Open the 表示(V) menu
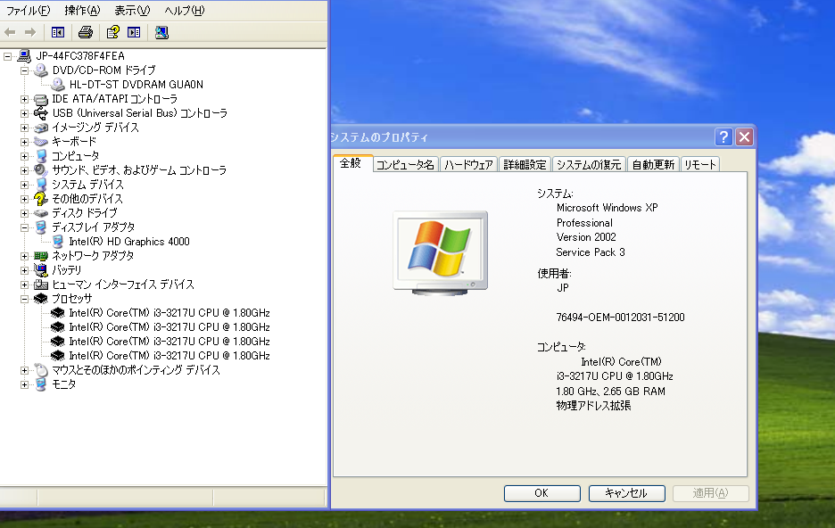Image resolution: width=835 pixels, height=528 pixels. [132, 10]
